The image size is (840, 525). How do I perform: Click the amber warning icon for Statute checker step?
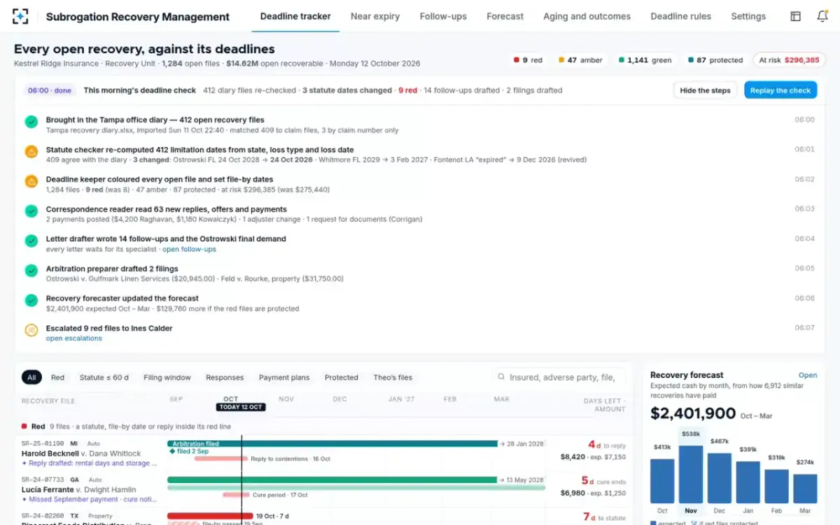[x=31, y=152]
